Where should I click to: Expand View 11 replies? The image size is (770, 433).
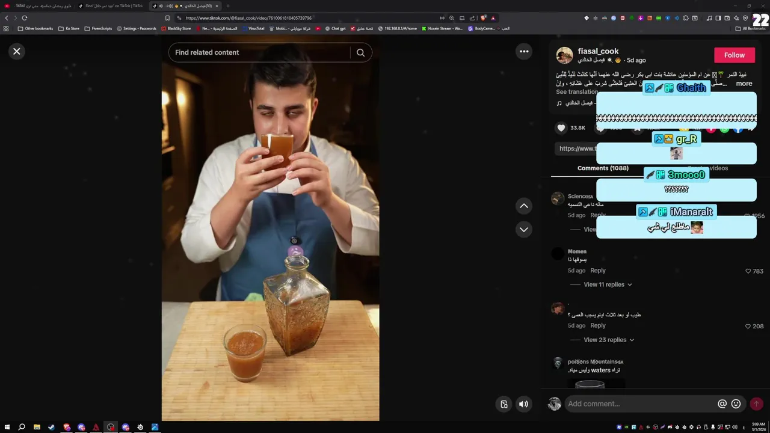click(x=608, y=284)
